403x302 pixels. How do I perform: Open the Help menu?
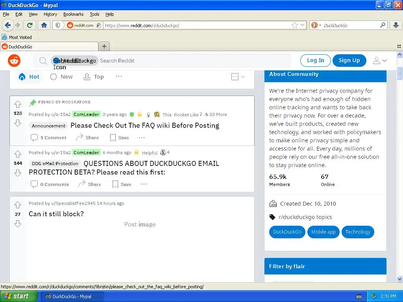109,14
